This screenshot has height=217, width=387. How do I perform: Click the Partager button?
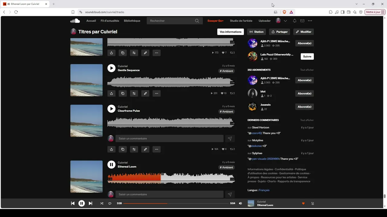click(280, 32)
